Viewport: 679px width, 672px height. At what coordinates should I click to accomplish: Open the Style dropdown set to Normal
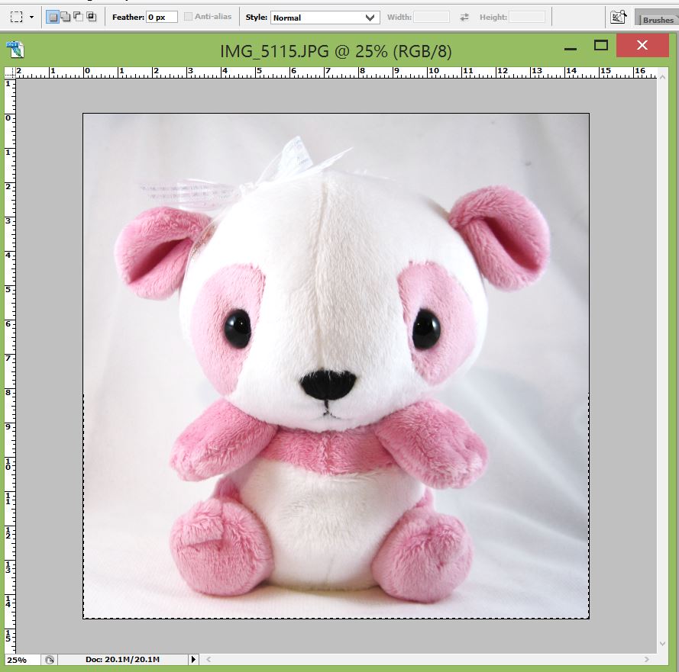coord(325,17)
